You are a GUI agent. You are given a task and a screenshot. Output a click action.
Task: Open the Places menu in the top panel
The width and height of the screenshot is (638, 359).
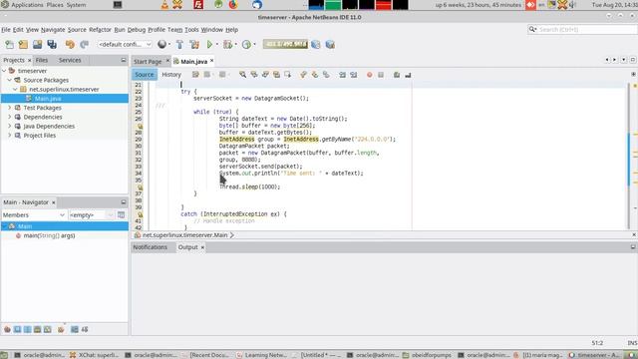coord(55,5)
